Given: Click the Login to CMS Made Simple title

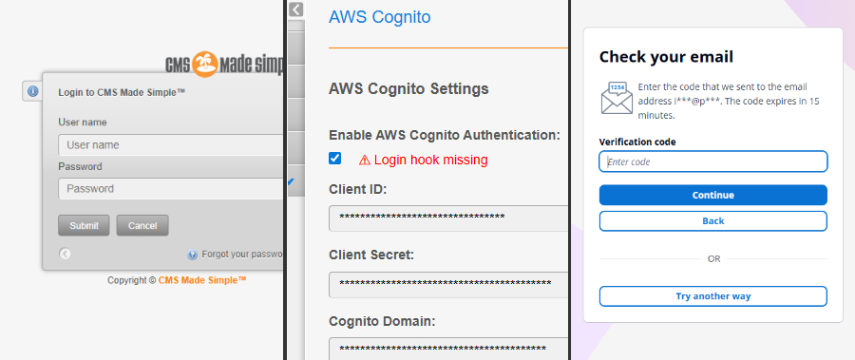Looking at the screenshot, I should pos(122,93).
